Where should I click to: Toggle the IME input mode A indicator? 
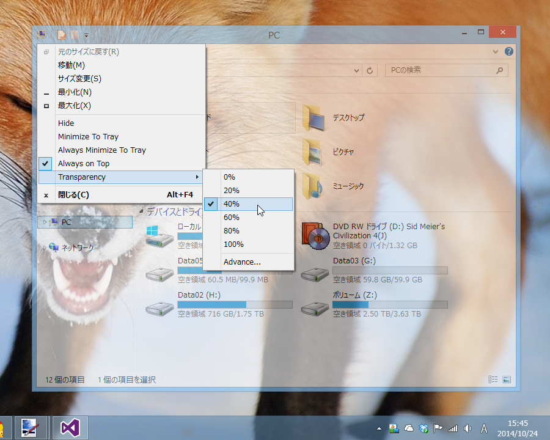click(x=484, y=428)
